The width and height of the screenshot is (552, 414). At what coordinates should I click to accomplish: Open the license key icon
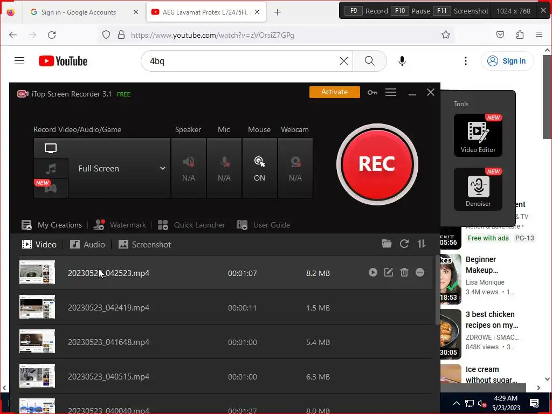pyautogui.click(x=372, y=92)
